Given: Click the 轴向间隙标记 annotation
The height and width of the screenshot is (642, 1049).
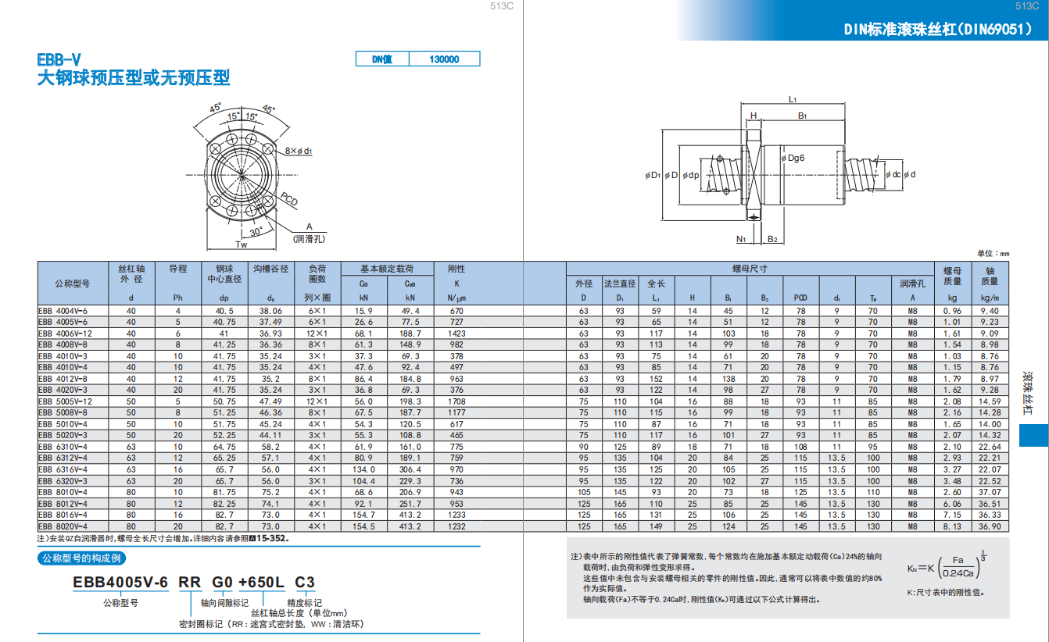Looking at the screenshot, I should pos(224,603).
